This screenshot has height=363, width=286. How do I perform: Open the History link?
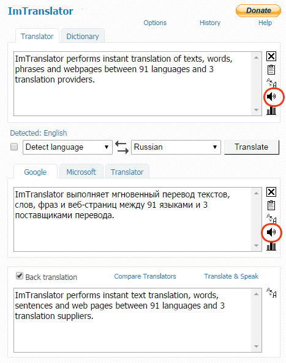click(x=210, y=23)
